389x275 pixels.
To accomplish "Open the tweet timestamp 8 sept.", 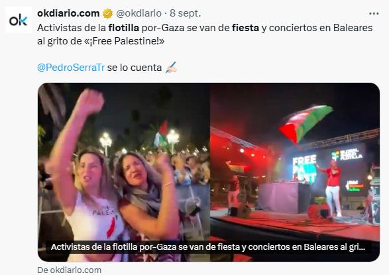I will point(186,13).
